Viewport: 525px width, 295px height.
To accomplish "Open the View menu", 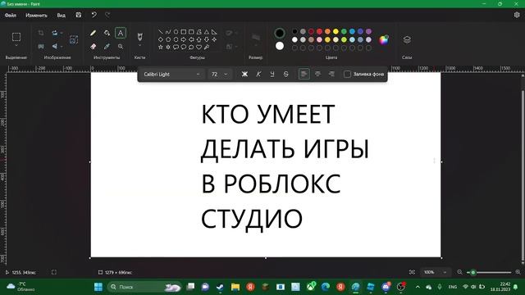I will (61, 15).
